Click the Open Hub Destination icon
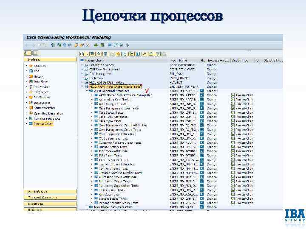Screen dimensions: 306x229 click(31, 113)
